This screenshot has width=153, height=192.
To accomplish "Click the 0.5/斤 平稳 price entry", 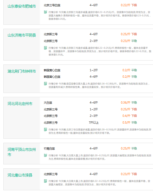I will click(x=129, y=122).
